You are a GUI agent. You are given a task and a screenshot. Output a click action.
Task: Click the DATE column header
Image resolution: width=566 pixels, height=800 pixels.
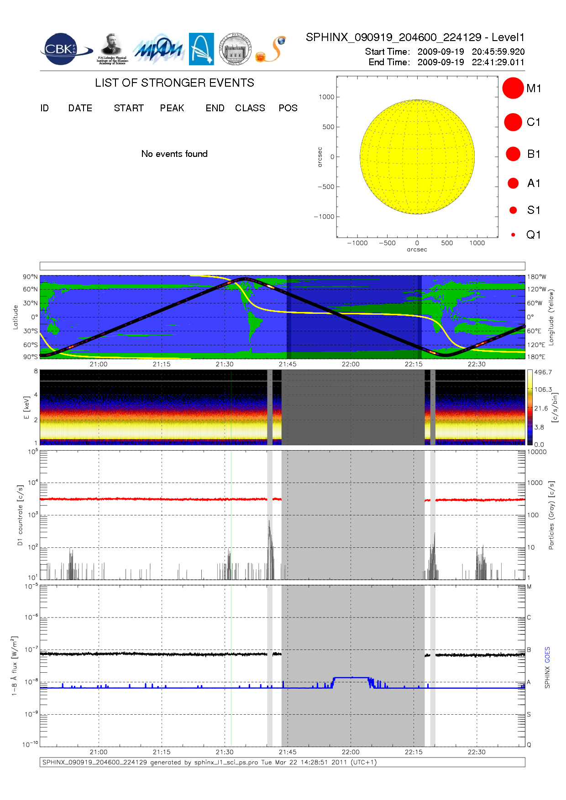coord(80,108)
